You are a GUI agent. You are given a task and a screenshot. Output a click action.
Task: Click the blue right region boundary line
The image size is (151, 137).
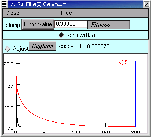(x=135, y=94)
